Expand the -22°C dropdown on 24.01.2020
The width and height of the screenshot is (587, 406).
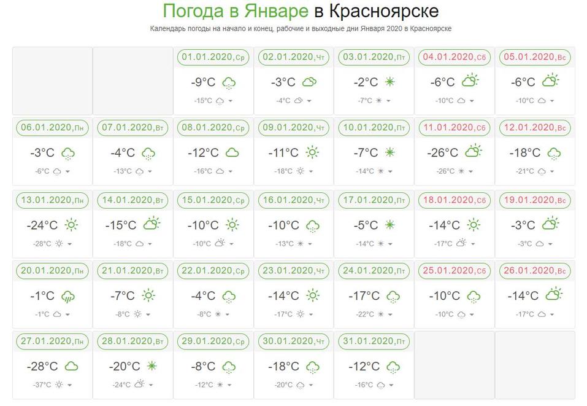389,314
